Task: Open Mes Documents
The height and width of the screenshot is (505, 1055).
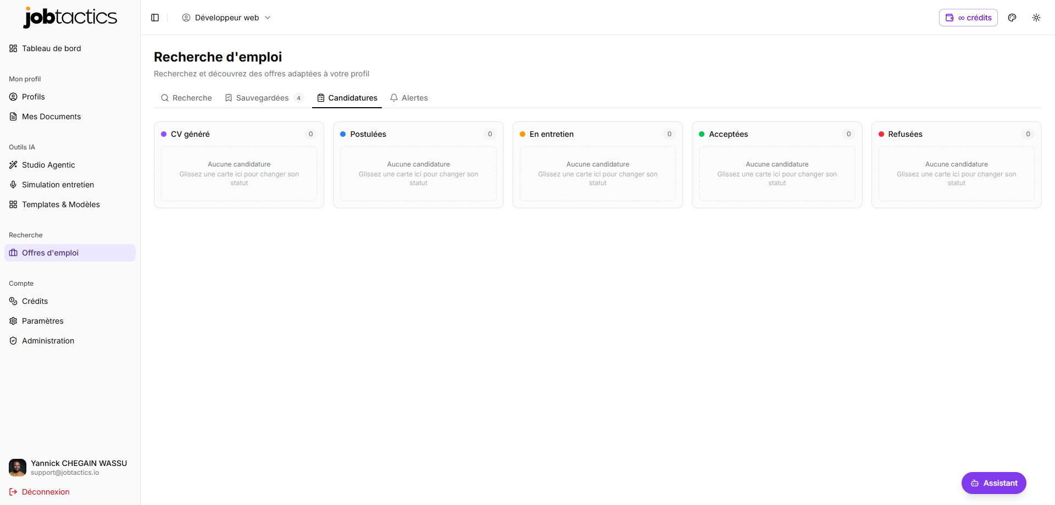Action: coord(70,116)
